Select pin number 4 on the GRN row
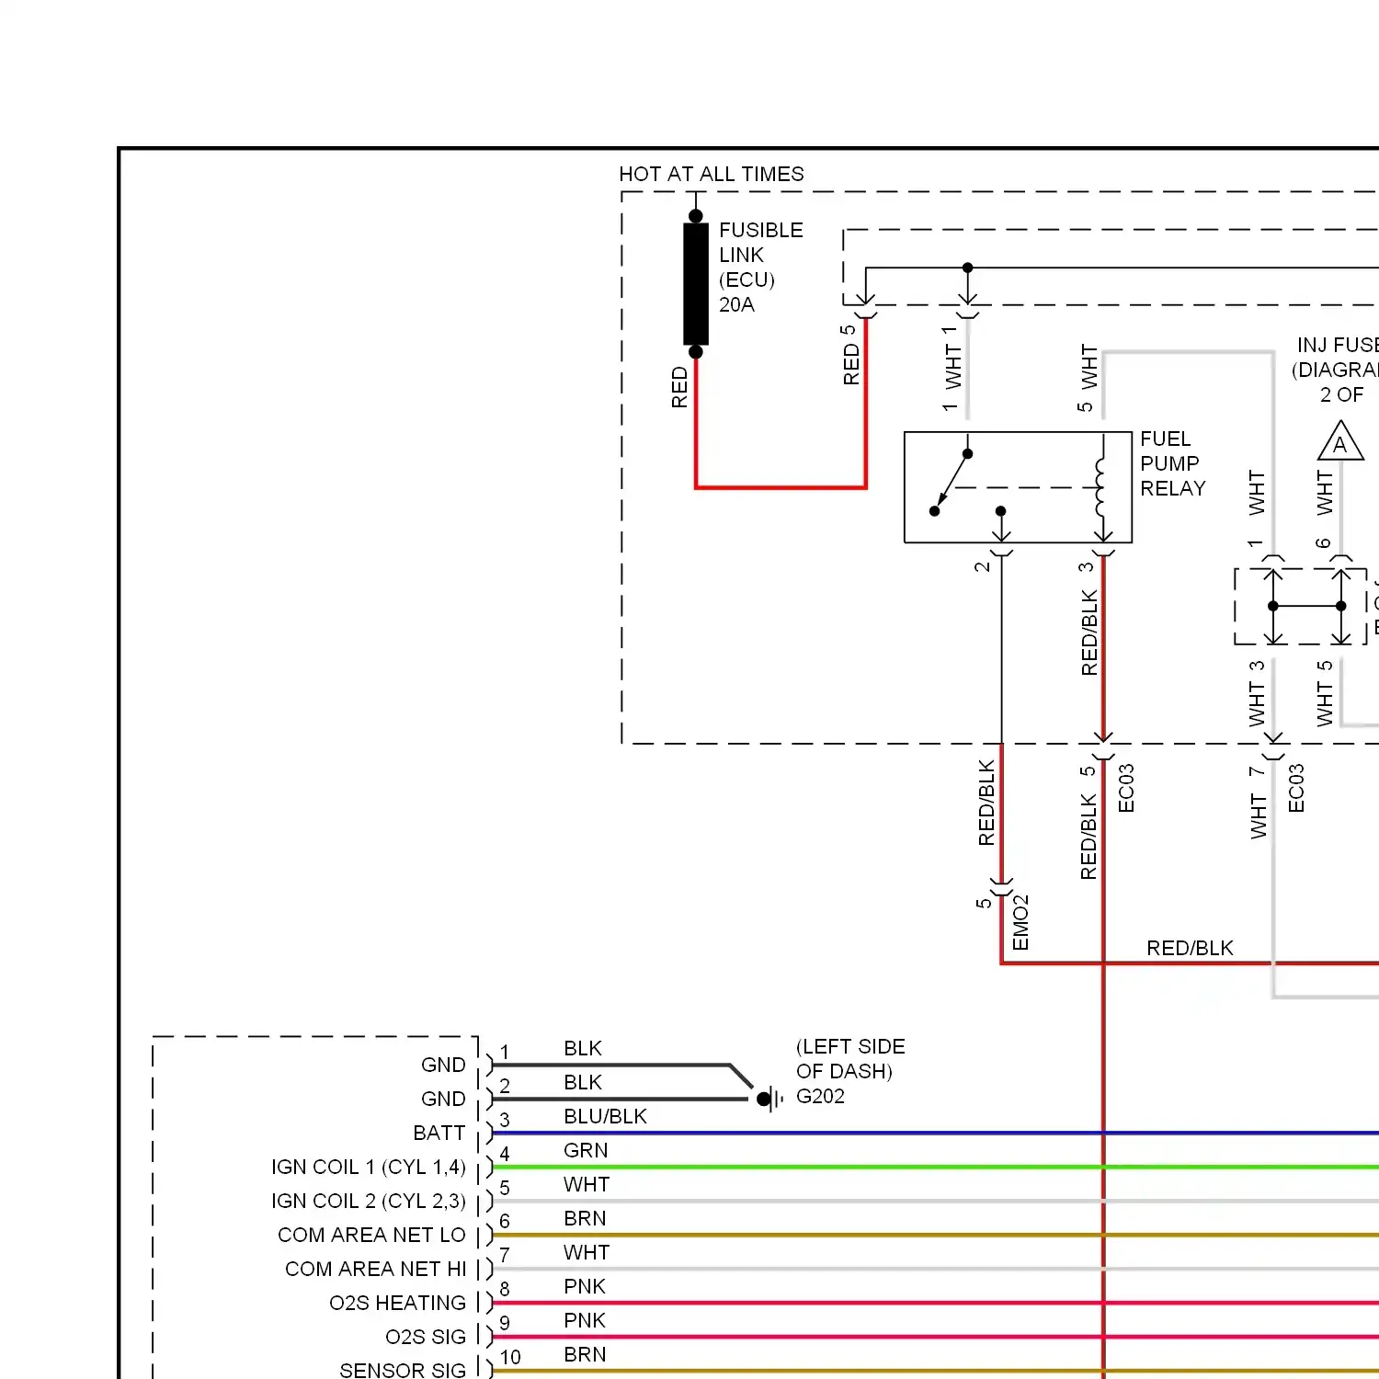Screen dimensions: 1379x1379 (505, 1154)
